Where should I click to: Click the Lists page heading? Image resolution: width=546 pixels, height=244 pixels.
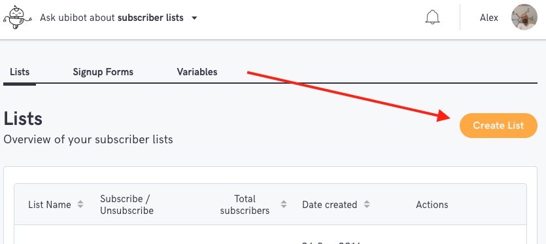pyautogui.click(x=23, y=119)
